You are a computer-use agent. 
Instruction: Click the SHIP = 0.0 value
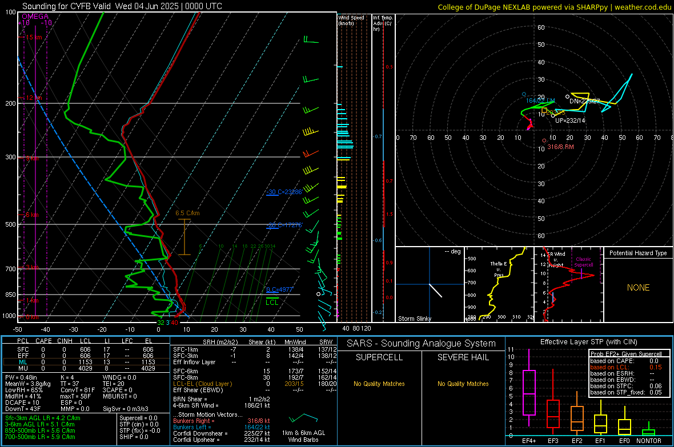click(x=134, y=437)
